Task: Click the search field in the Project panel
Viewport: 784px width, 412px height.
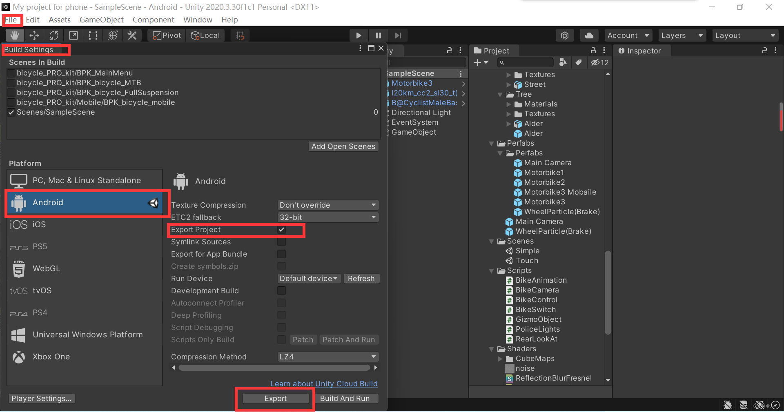Action: pos(525,62)
